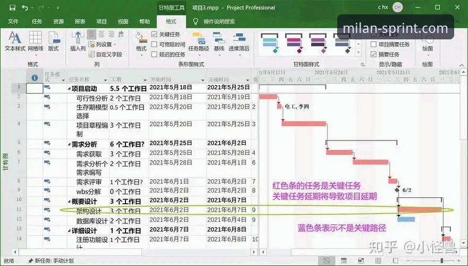Click the 插入列 insert column icon
Image resolution: width=468 pixels, height=266 pixels.
tap(78, 41)
